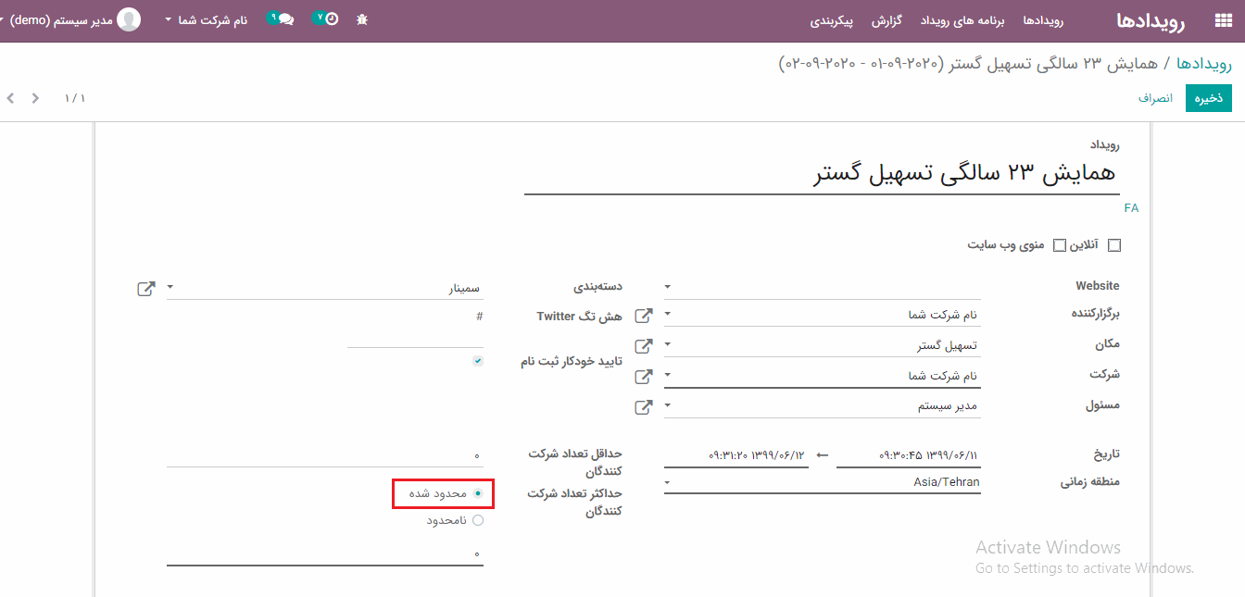Viewport: 1245px width, 597px height.
Task: Open the activities clock icon
Action: click(326, 19)
